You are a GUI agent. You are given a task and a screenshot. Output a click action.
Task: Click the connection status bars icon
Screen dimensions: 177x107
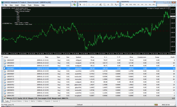(x=156, y=105)
